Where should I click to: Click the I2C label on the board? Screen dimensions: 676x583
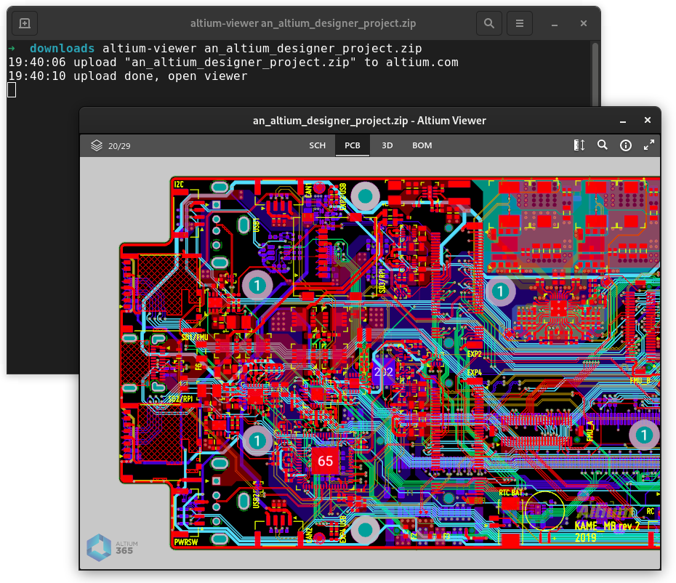coord(179,185)
